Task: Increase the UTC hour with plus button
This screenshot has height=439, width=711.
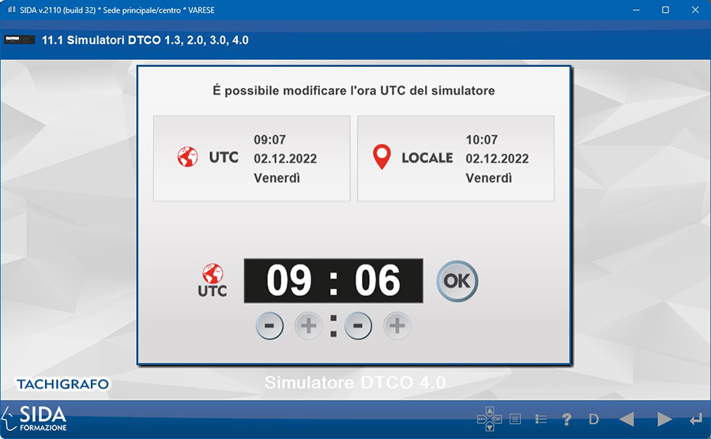Action: pos(308,325)
